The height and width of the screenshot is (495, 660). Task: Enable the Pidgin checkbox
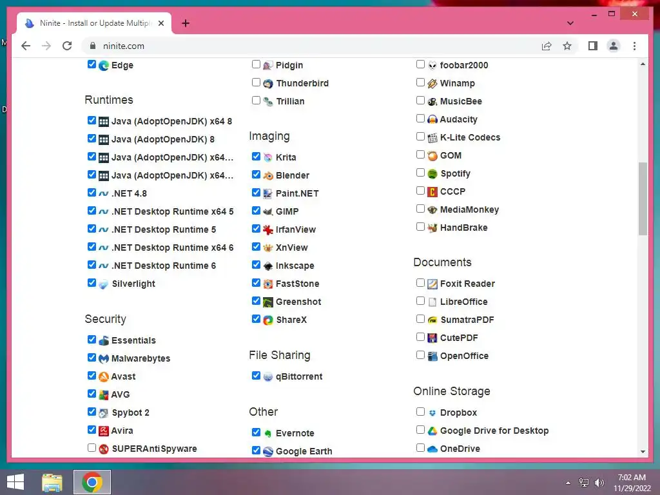[256, 64]
